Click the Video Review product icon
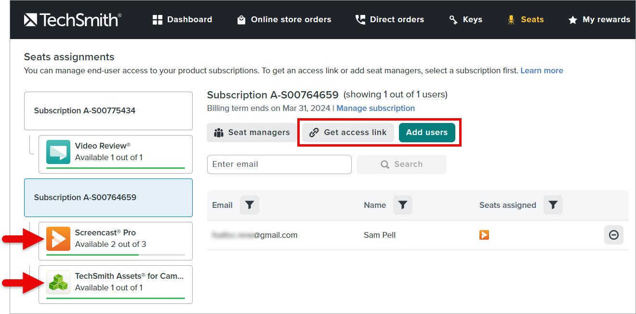This screenshot has width=636, height=314. pos(58,151)
